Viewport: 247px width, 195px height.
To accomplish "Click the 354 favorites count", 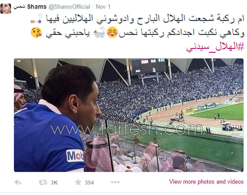I will click(89, 183).
